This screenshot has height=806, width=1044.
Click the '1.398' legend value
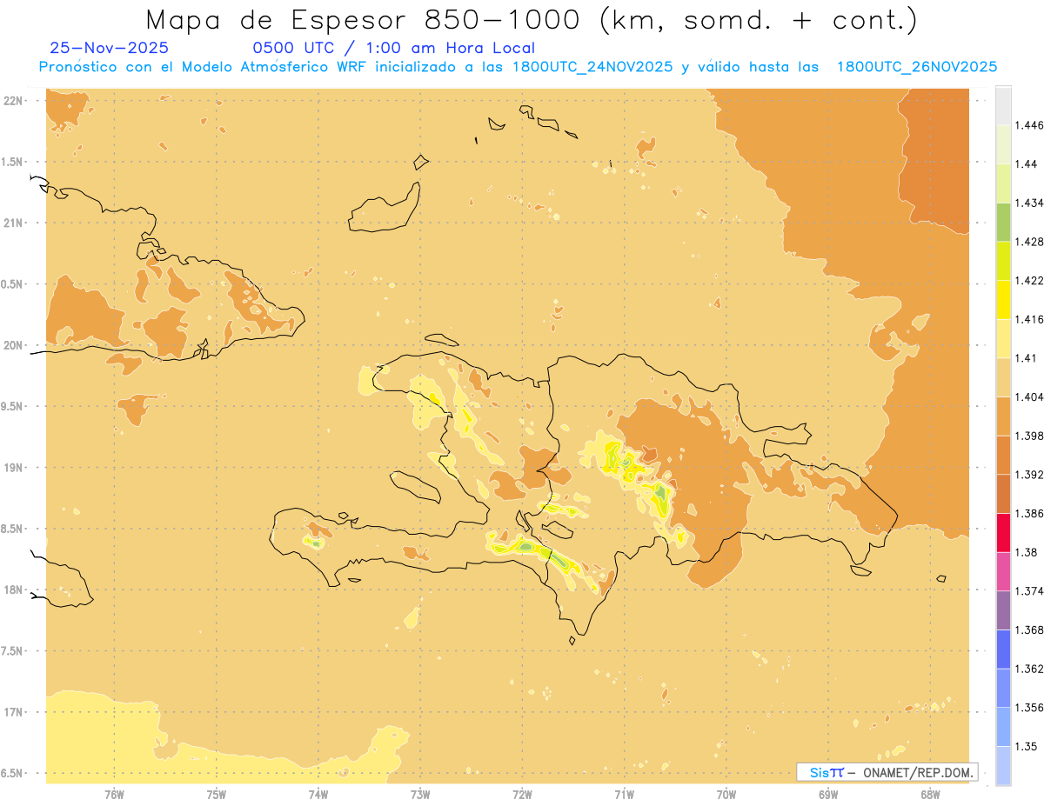click(1031, 436)
